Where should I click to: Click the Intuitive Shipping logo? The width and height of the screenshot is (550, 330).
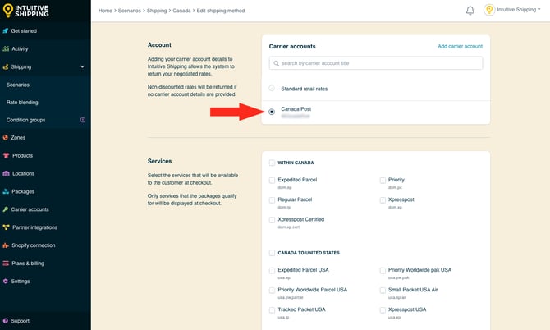(x=25, y=11)
